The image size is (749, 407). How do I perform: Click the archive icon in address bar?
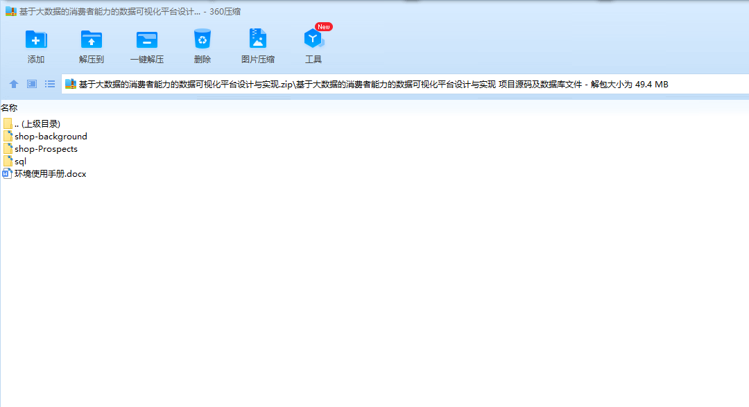(71, 84)
